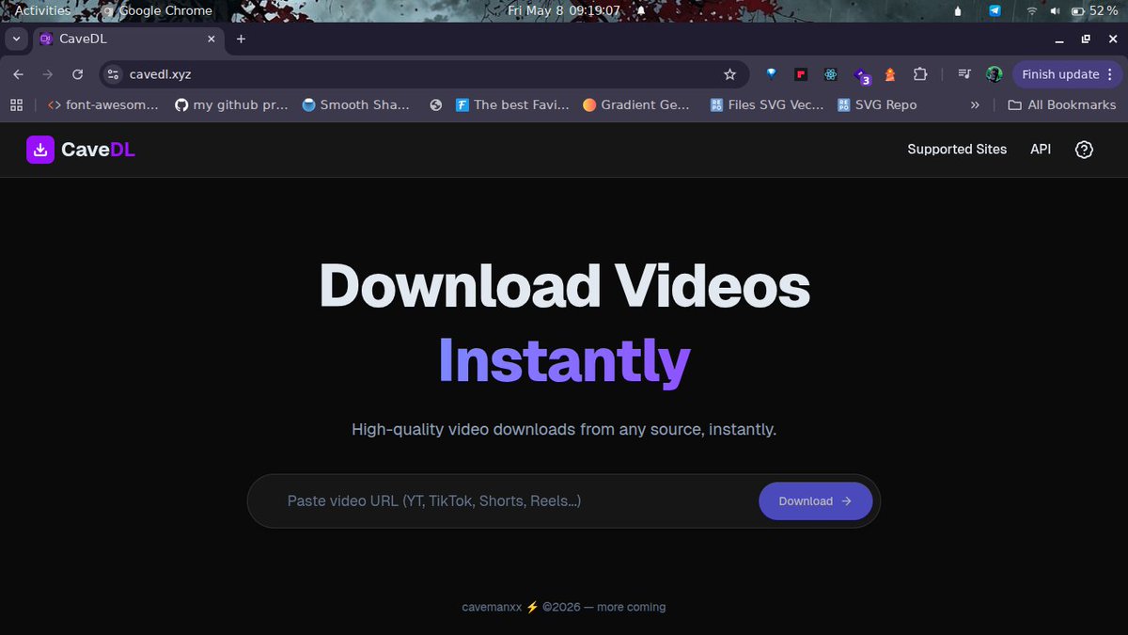
Task: Open the font-awesome bookmark
Action: click(102, 104)
